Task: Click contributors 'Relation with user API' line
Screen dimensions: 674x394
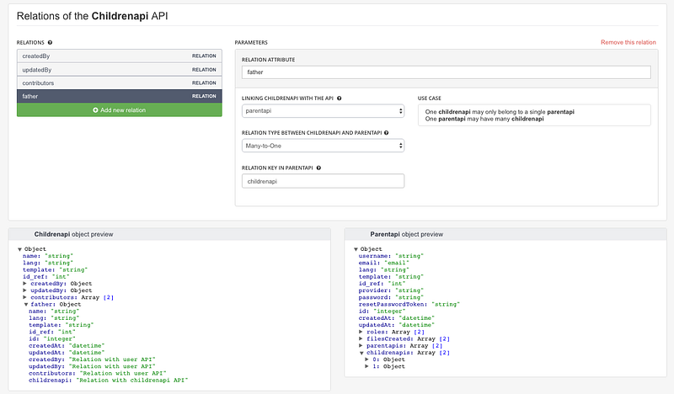Action: 98,374
